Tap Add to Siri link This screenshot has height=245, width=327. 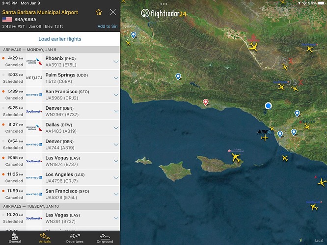pos(108,26)
